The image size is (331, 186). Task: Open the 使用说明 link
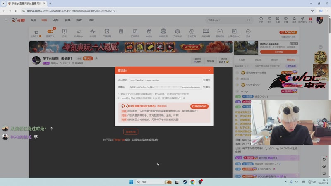click(162, 106)
